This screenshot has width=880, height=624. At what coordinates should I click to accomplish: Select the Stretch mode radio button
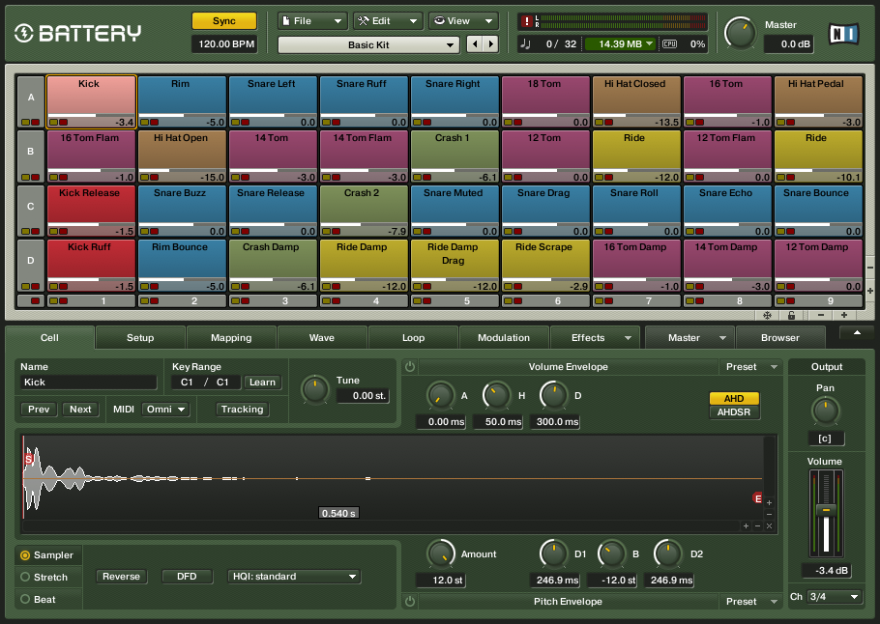[x=25, y=577]
